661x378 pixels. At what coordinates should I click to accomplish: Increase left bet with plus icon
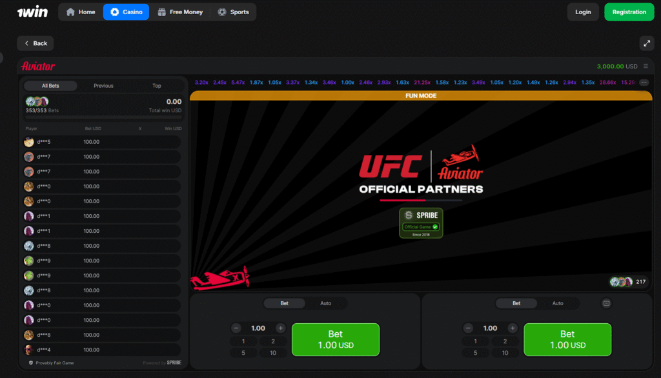(280, 328)
